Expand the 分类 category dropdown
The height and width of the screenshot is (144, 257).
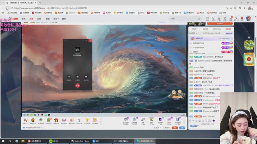coord(40,19)
